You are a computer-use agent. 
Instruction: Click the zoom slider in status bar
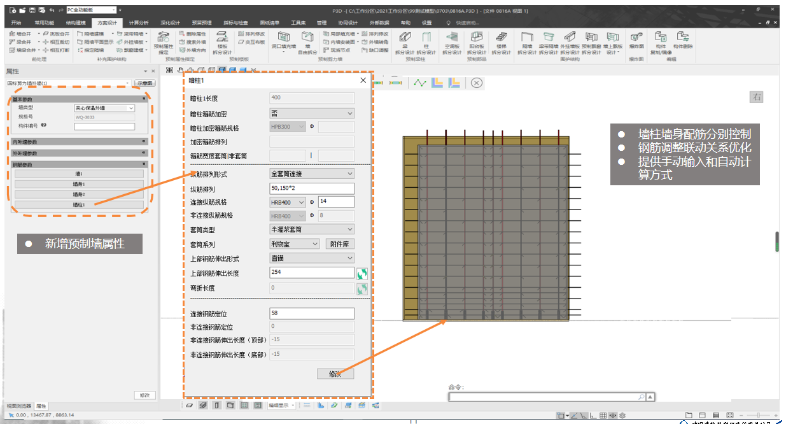(x=757, y=415)
